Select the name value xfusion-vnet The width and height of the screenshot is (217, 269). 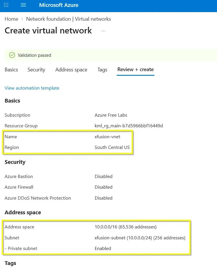pos(107,137)
